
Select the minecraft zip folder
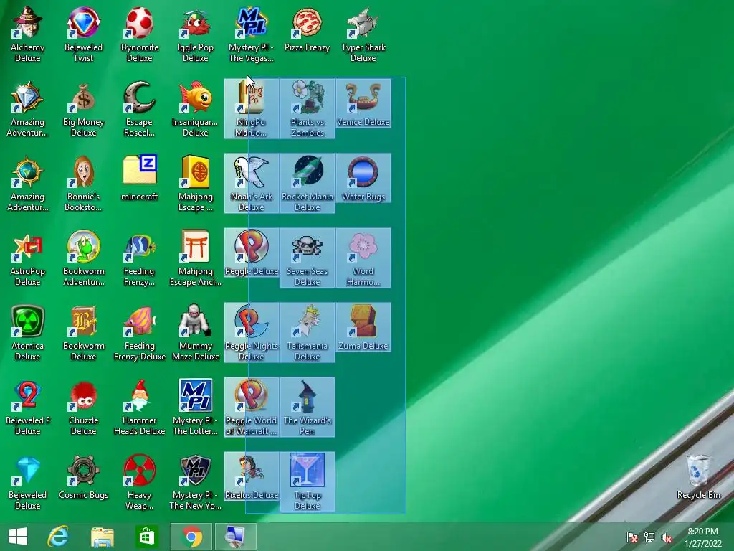pos(140,178)
